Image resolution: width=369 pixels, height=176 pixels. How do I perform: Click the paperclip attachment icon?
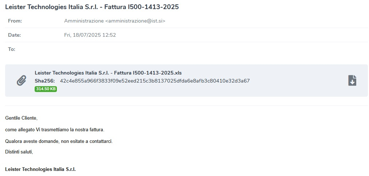[22, 80]
